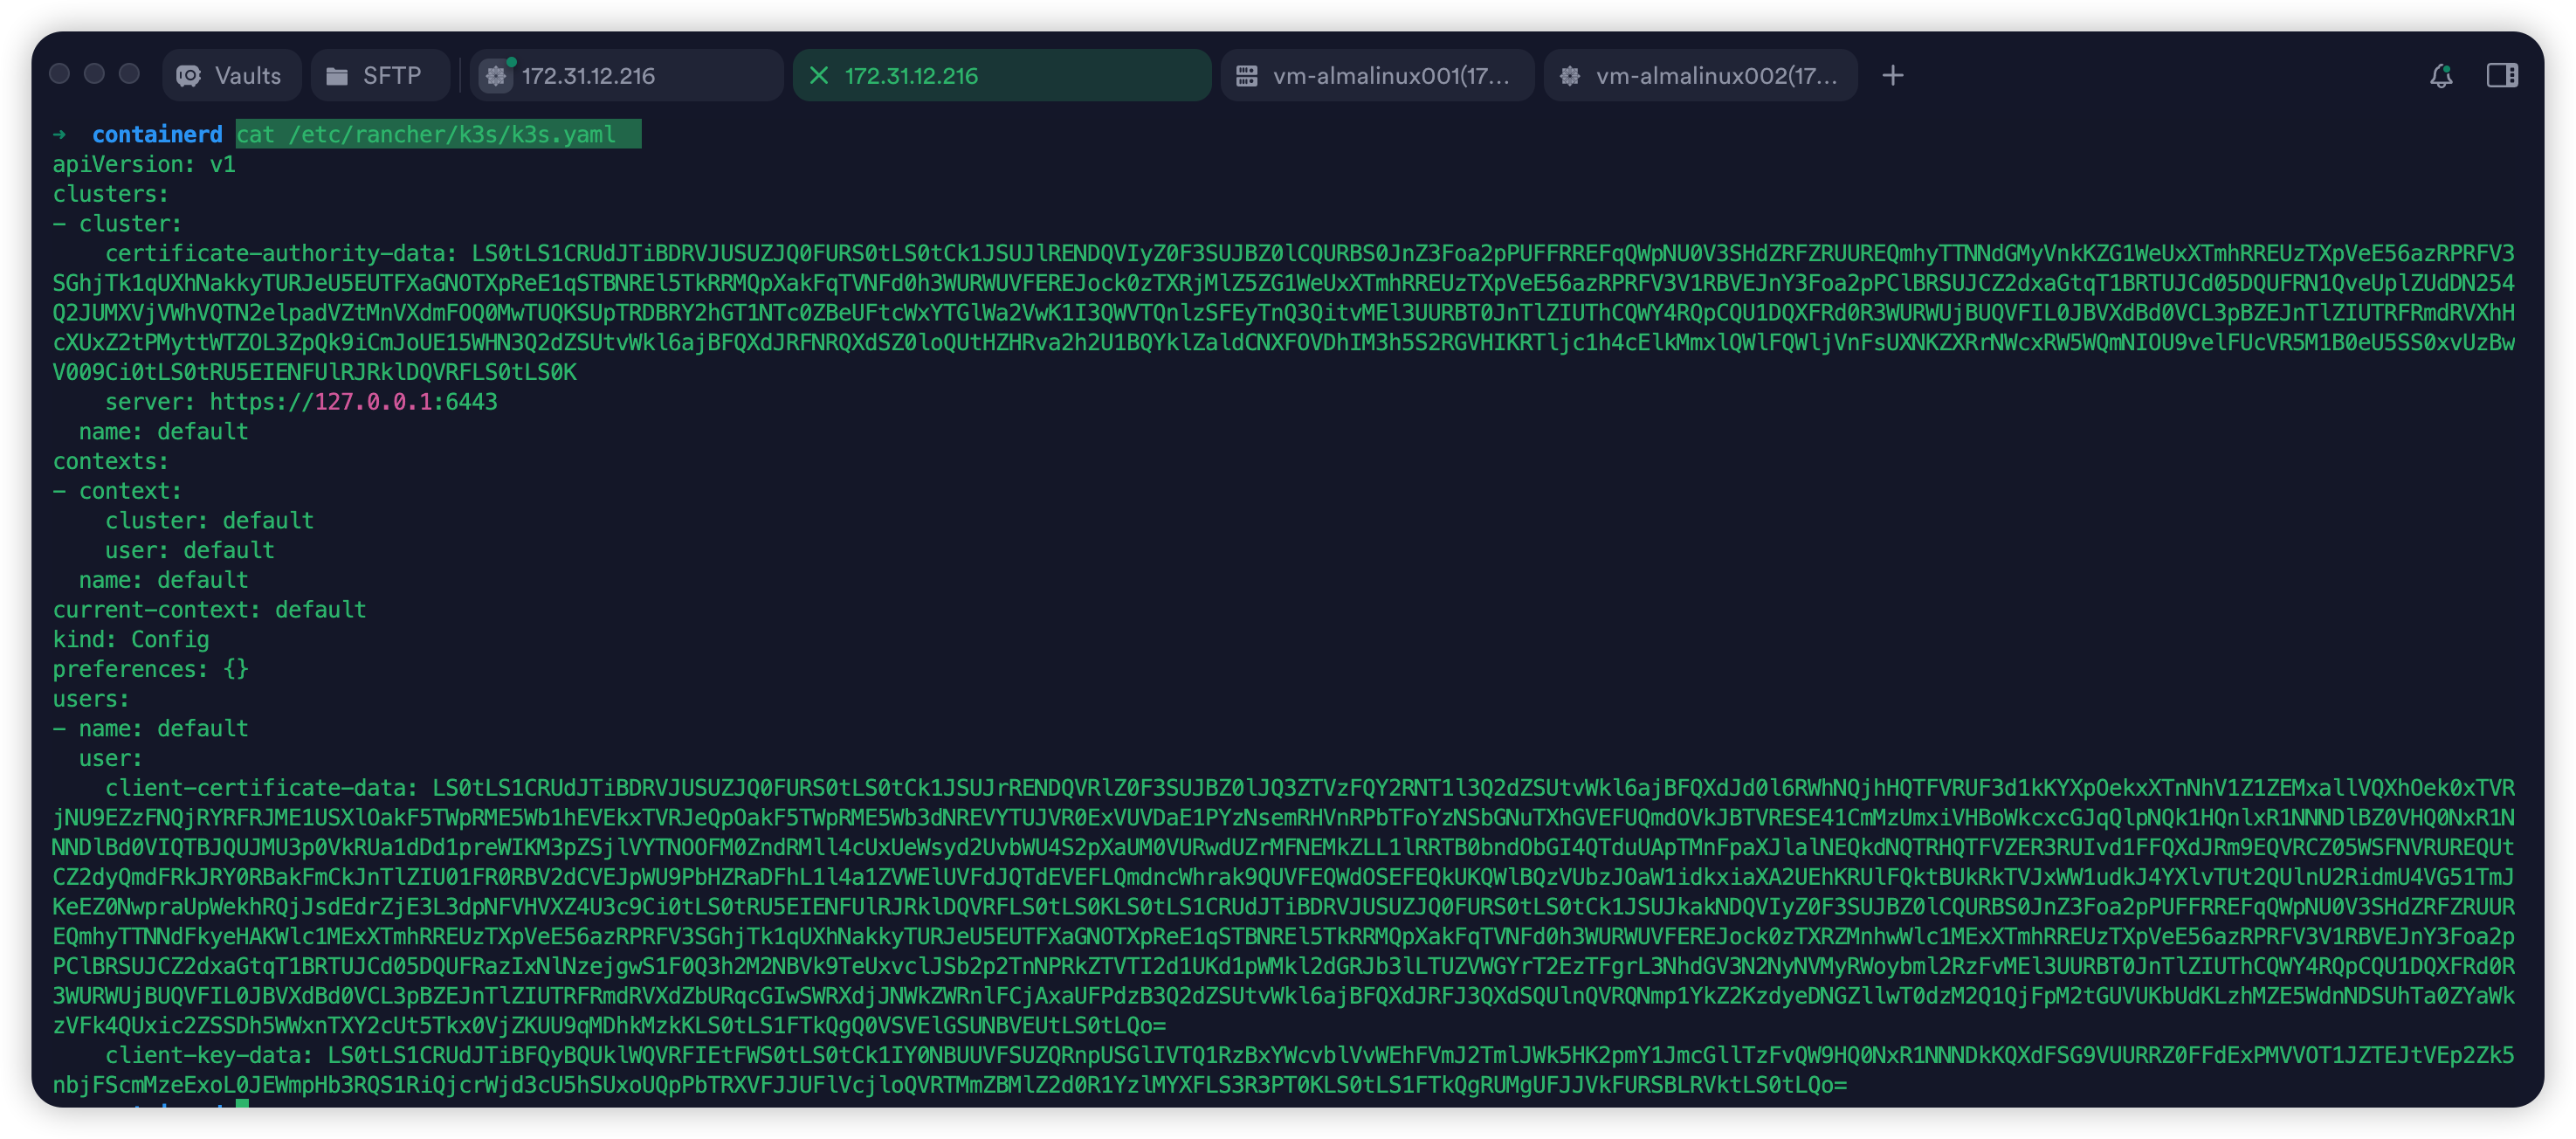
Task: Open the SFTP tab
Action: 379,75
